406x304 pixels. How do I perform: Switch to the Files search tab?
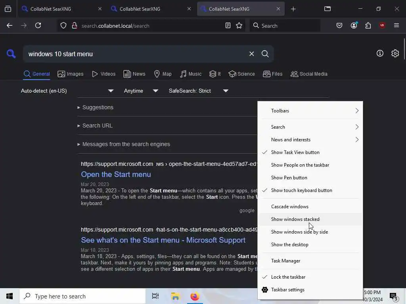click(272, 74)
